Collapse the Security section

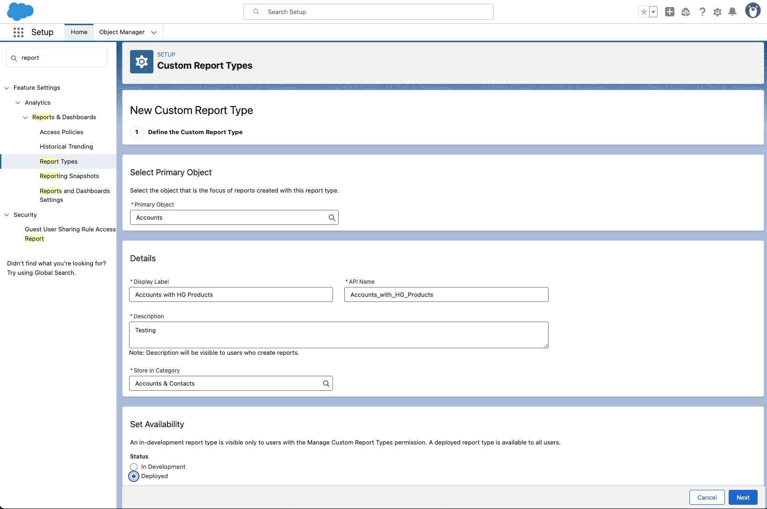point(7,215)
